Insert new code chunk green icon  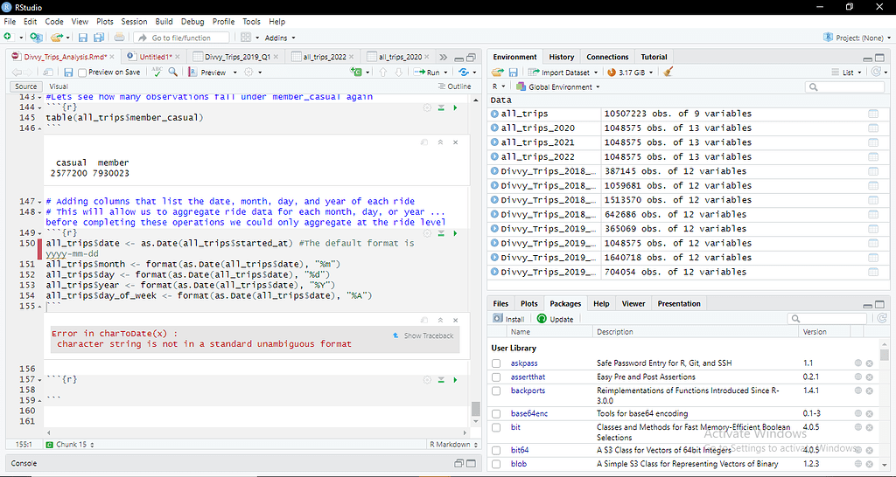coord(357,72)
